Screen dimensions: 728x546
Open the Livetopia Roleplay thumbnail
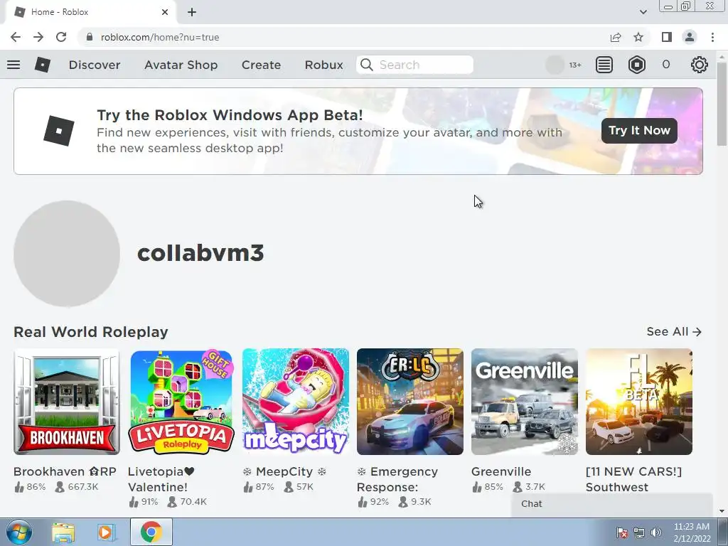pyautogui.click(x=181, y=402)
